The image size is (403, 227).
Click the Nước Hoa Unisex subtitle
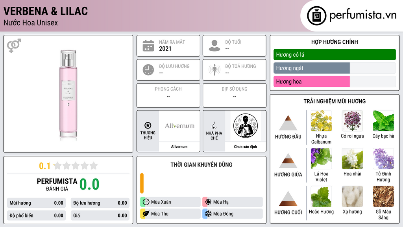[31, 22]
